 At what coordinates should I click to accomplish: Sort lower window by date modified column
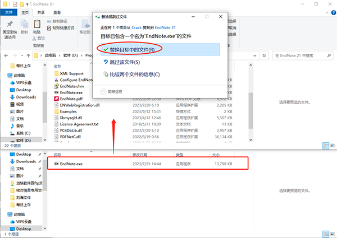click(x=140, y=155)
